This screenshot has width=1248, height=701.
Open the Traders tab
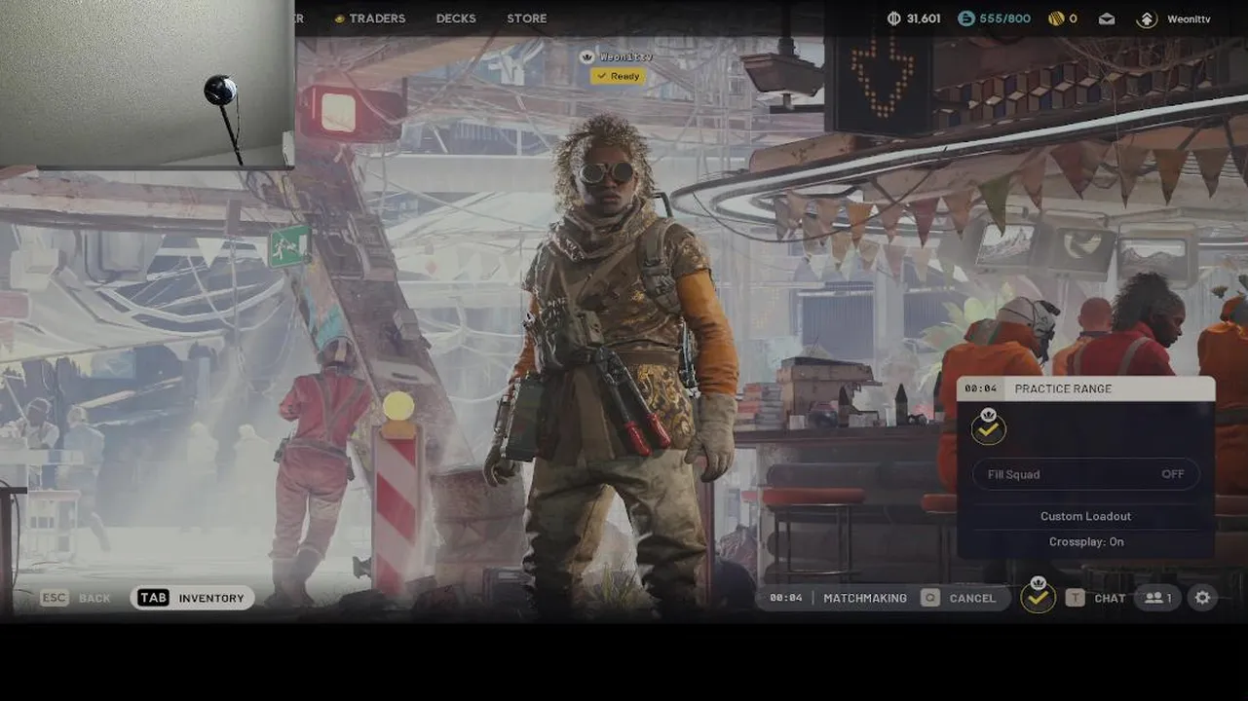point(369,18)
